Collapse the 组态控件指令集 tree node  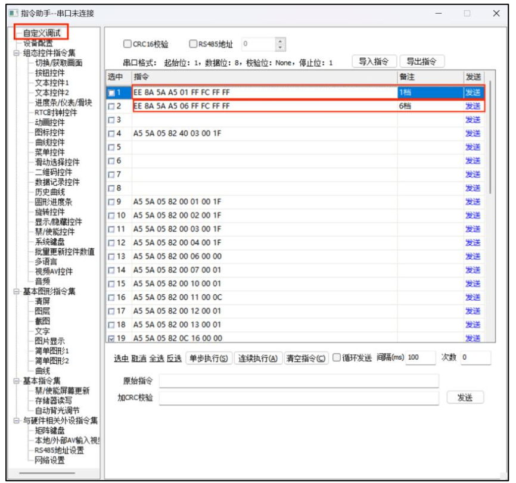[x=17, y=53]
